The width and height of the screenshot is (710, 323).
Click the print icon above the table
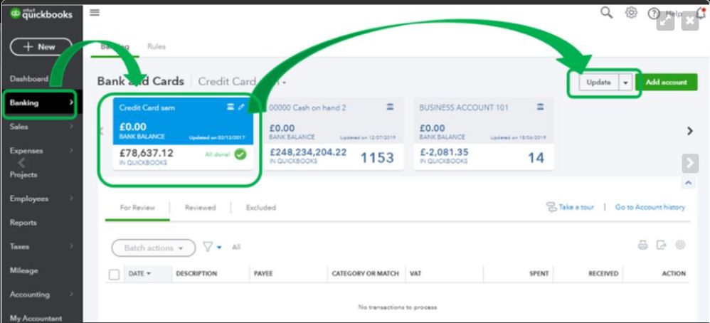(x=642, y=245)
